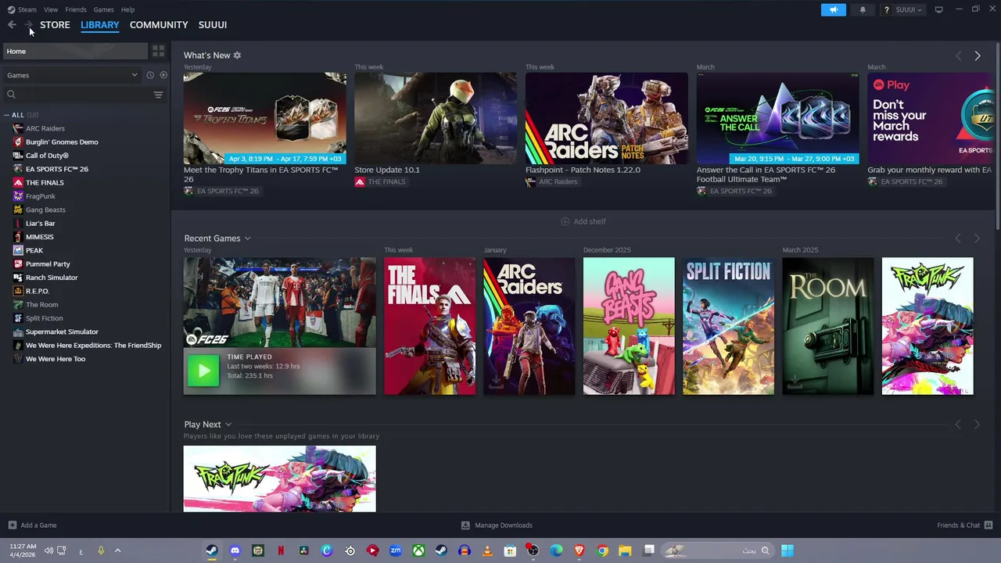Open the Friends menu

coord(76,9)
